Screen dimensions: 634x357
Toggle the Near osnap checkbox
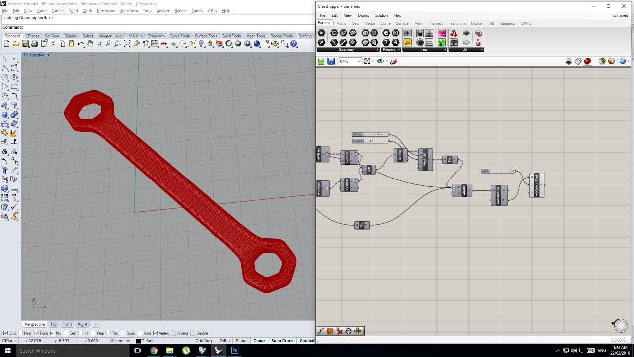[x=20, y=333]
